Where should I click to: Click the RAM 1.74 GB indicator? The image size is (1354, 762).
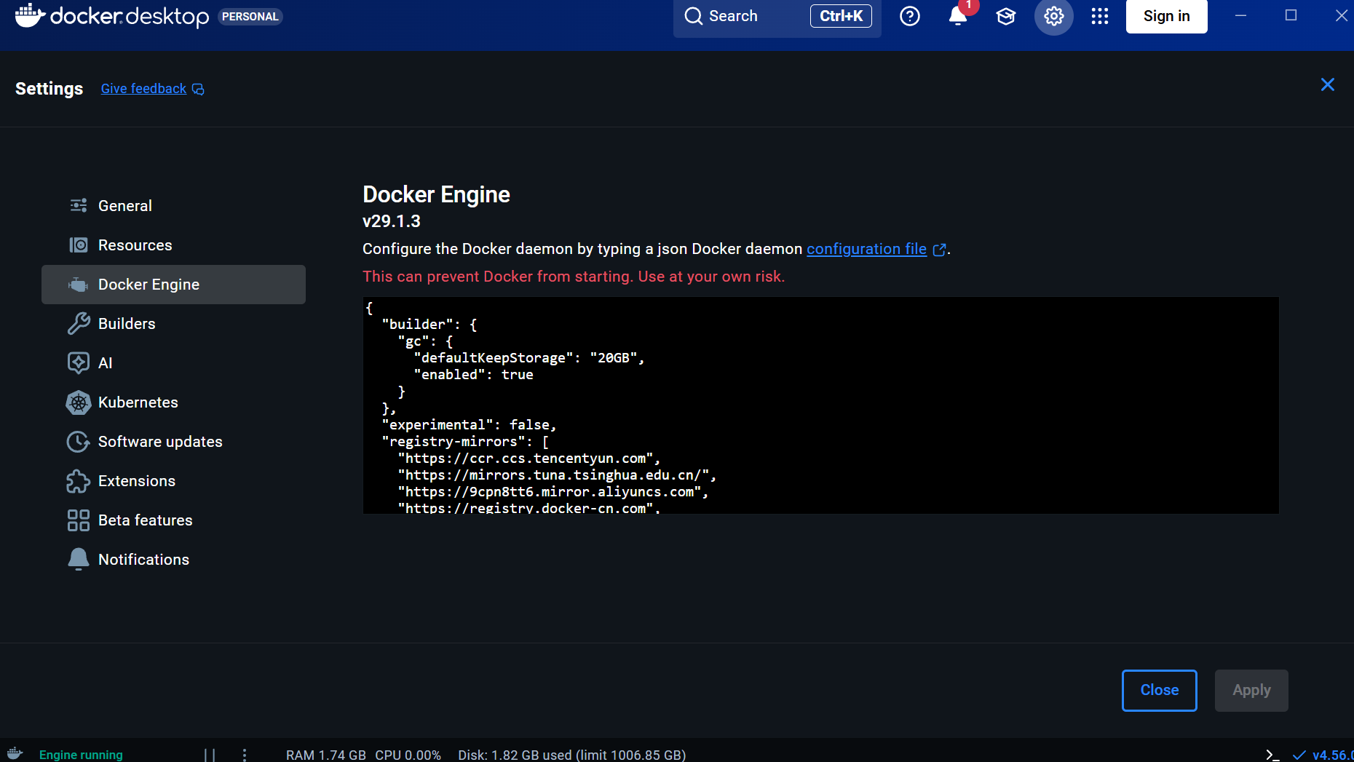pos(325,755)
